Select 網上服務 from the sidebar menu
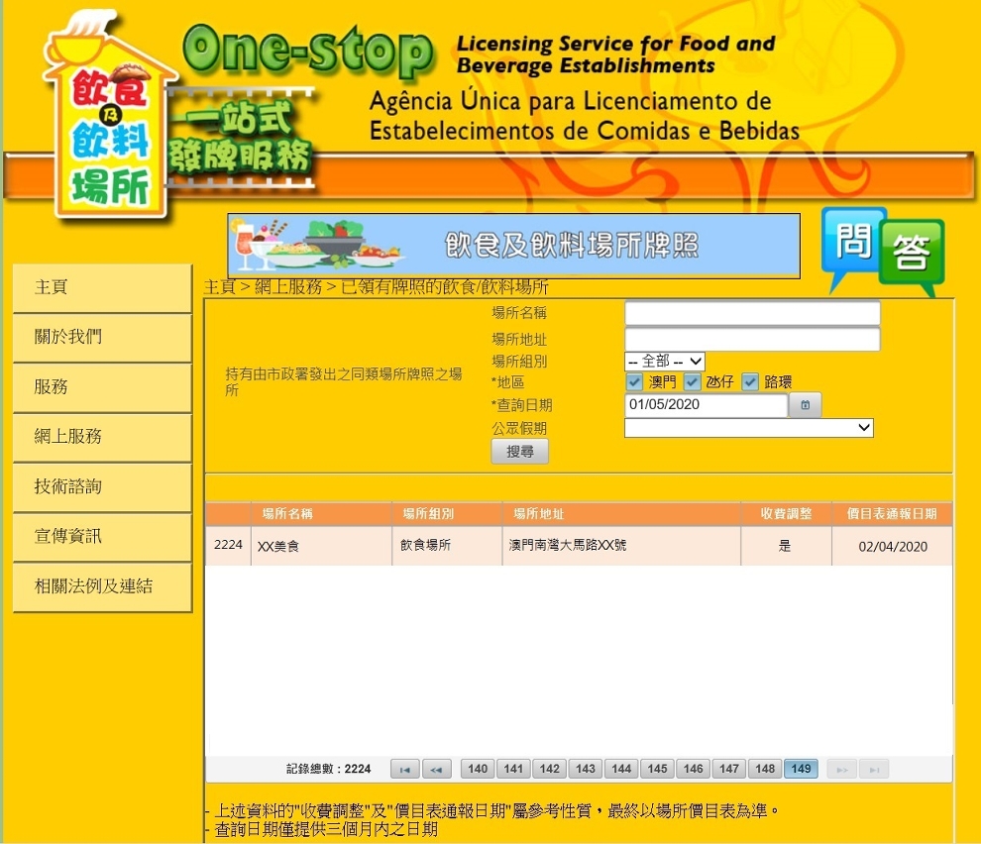This screenshot has width=981, height=844. point(101,437)
